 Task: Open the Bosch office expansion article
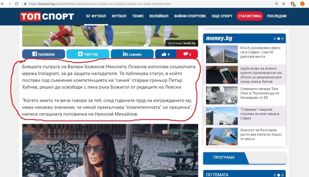260,52
